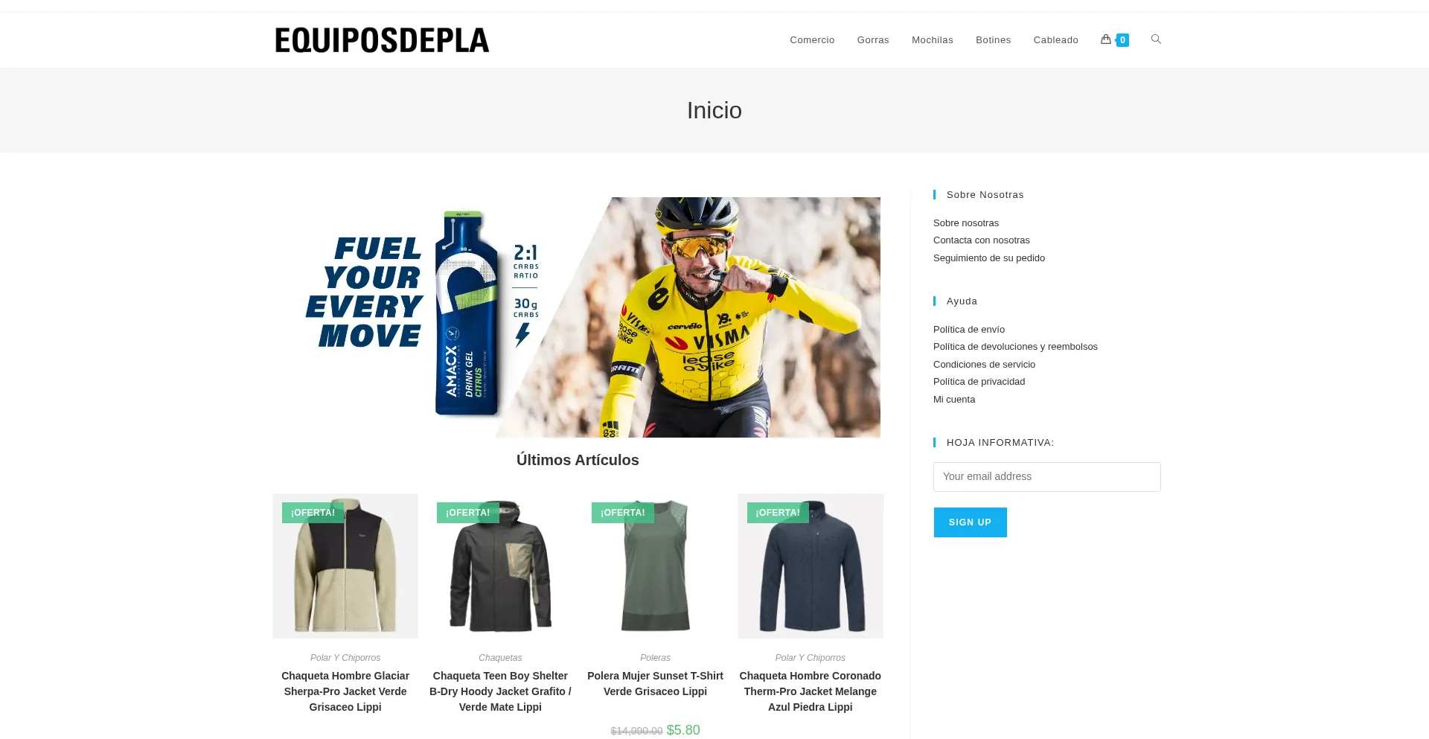The width and height of the screenshot is (1429, 739).
Task: Focus the Your email address field
Action: point(1046,477)
